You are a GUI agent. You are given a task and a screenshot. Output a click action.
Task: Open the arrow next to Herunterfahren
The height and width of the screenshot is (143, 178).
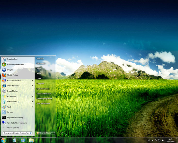pos(53,133)
